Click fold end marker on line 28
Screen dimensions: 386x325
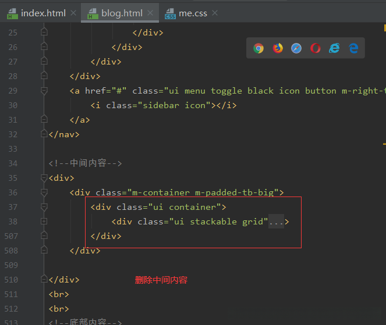(x=44, y=76)
